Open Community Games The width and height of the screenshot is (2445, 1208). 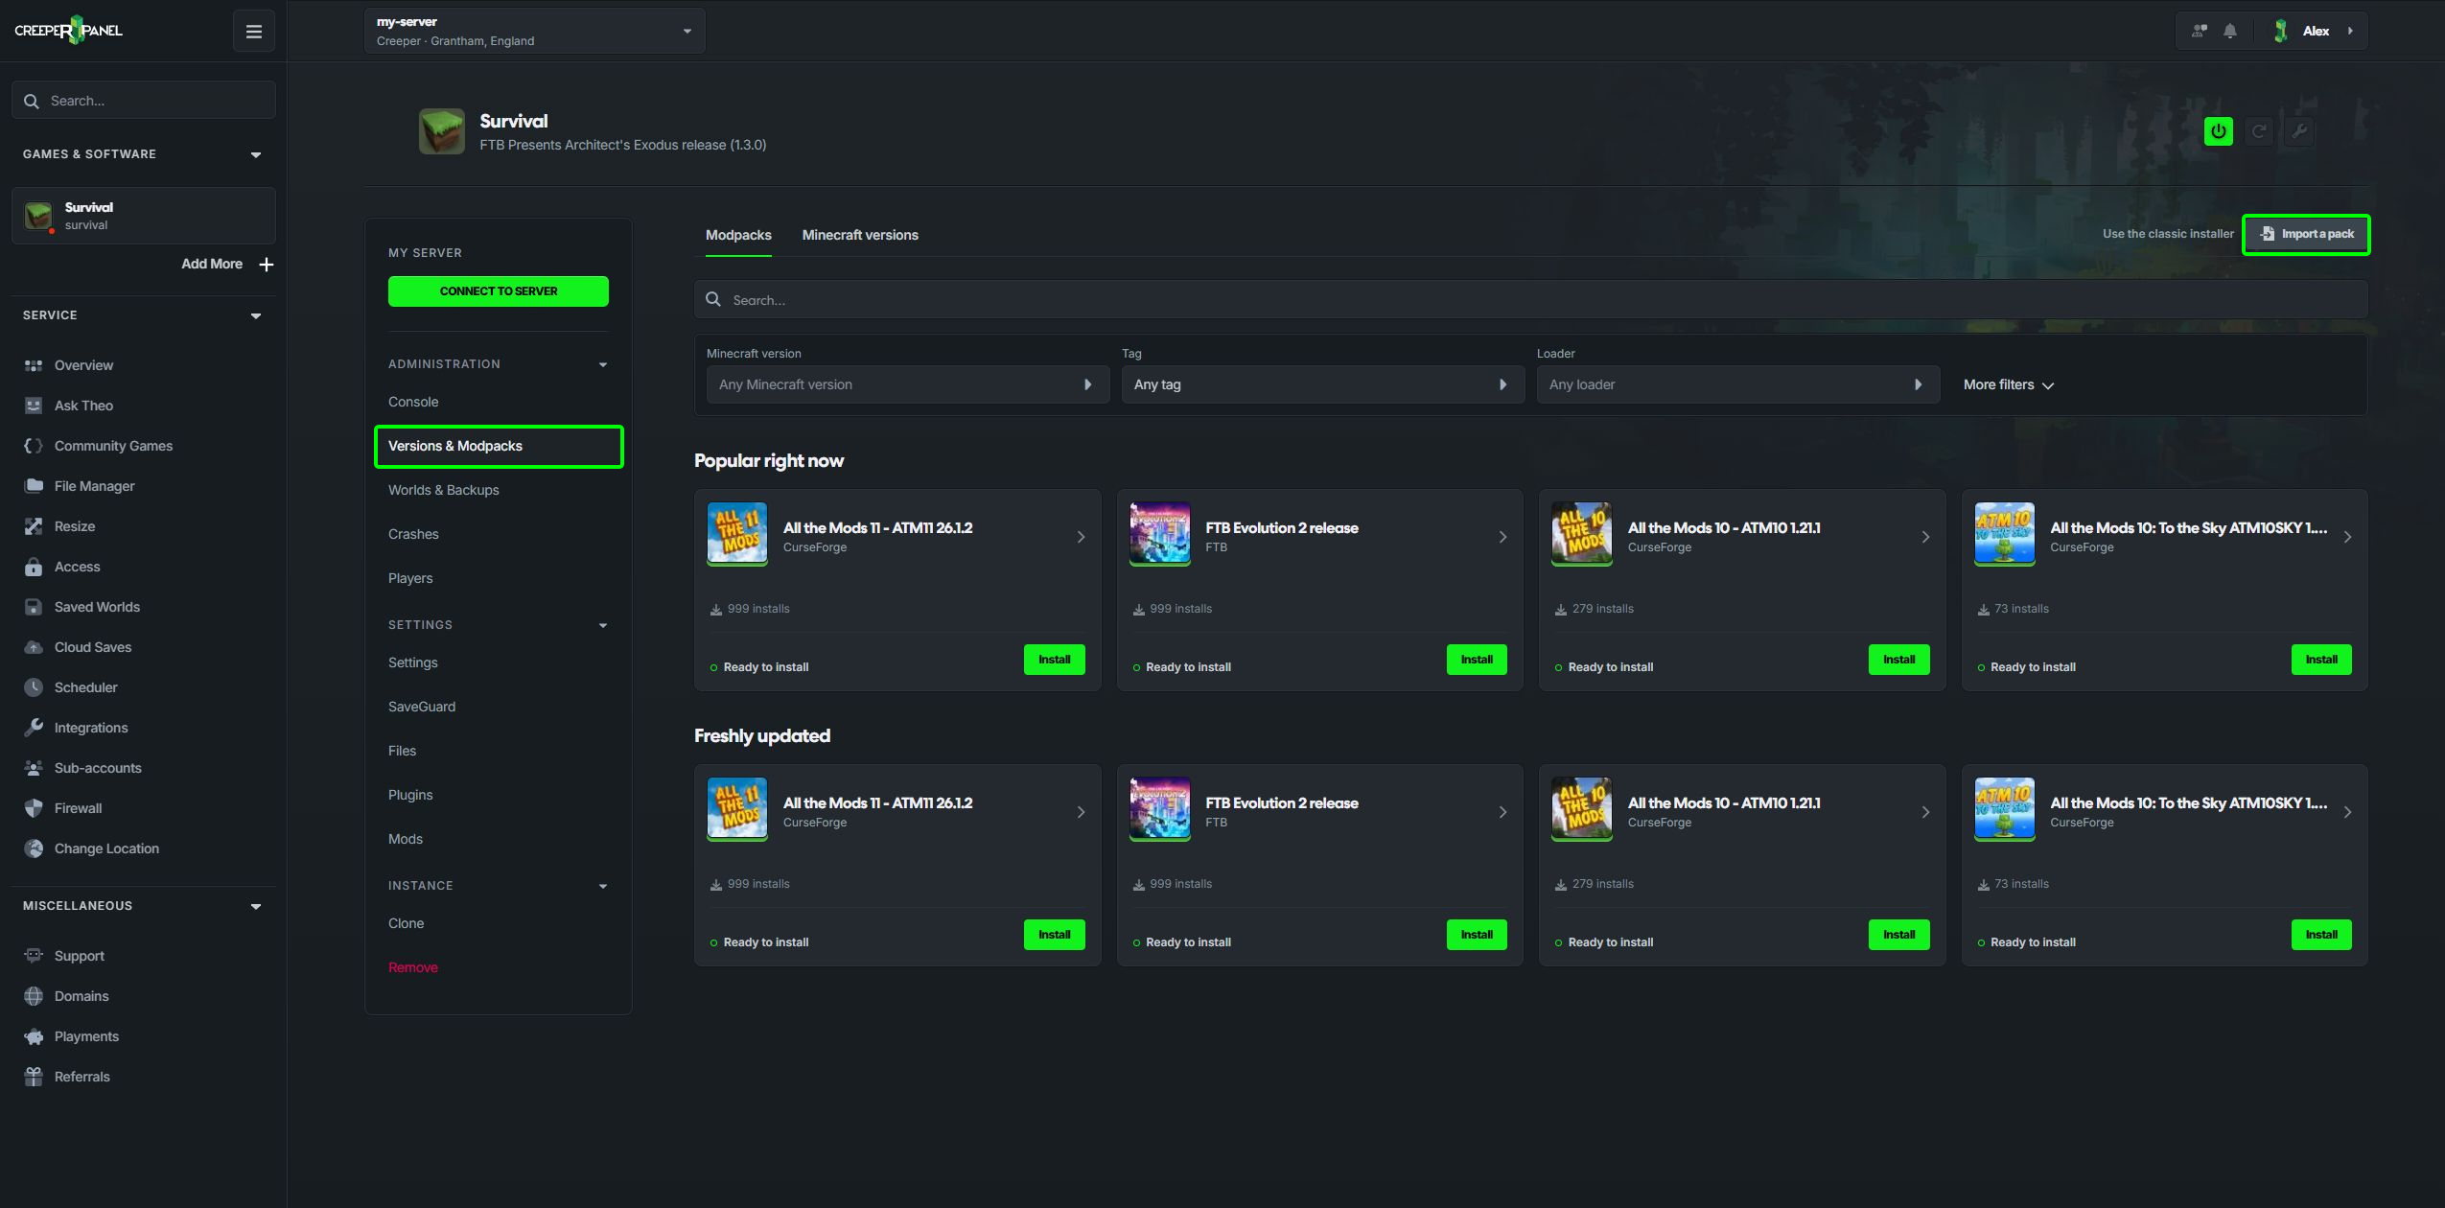tap(113, 446)
